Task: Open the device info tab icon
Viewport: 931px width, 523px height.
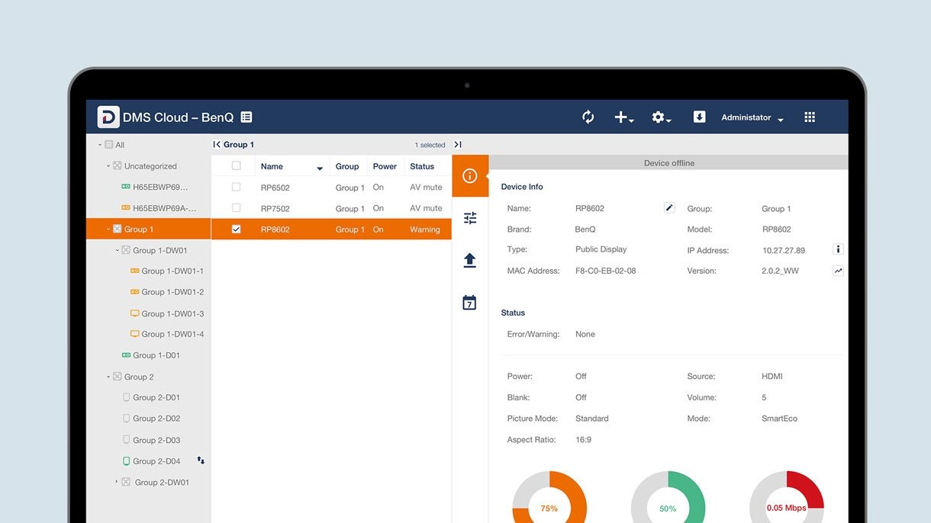Action: [470, 176]
